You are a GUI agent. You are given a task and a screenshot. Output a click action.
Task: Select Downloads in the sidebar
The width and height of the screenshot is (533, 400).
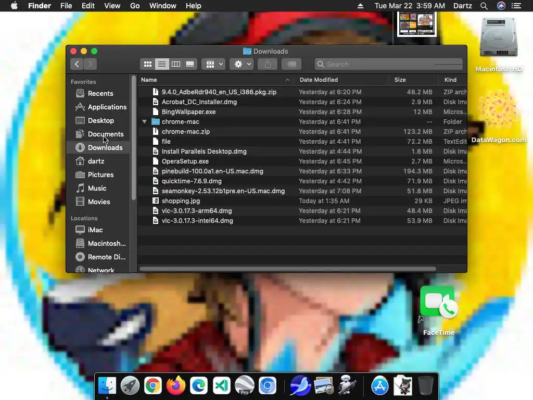pyautogui.click(x=98, y=147)
